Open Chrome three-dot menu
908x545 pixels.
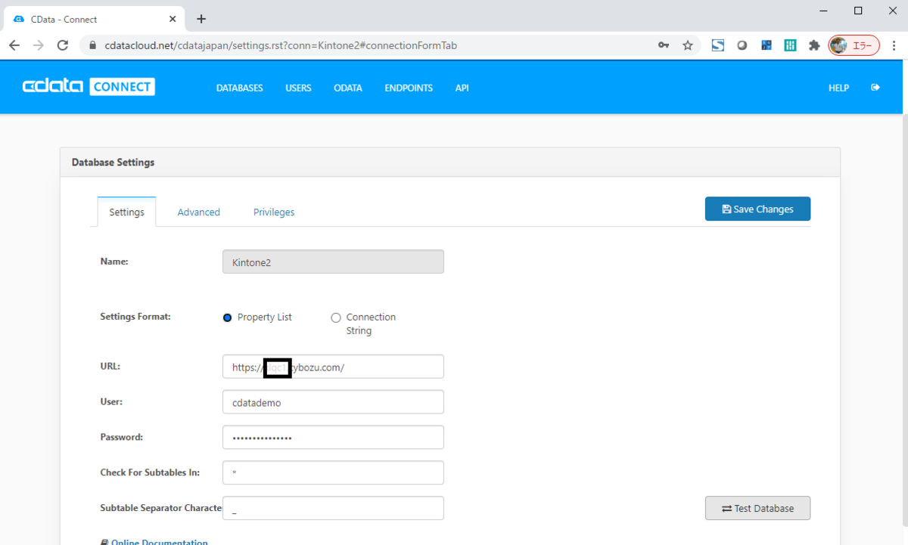(x=894, y=45)
